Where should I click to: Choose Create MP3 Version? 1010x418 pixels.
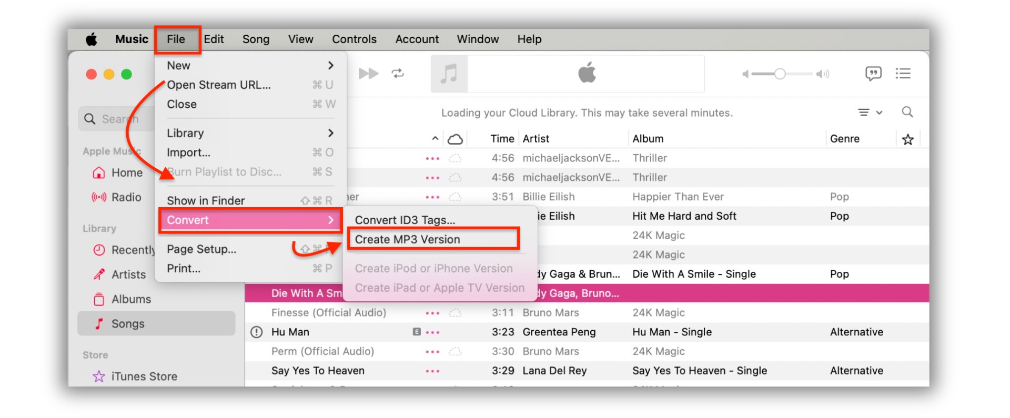click(x=440, y=240)
